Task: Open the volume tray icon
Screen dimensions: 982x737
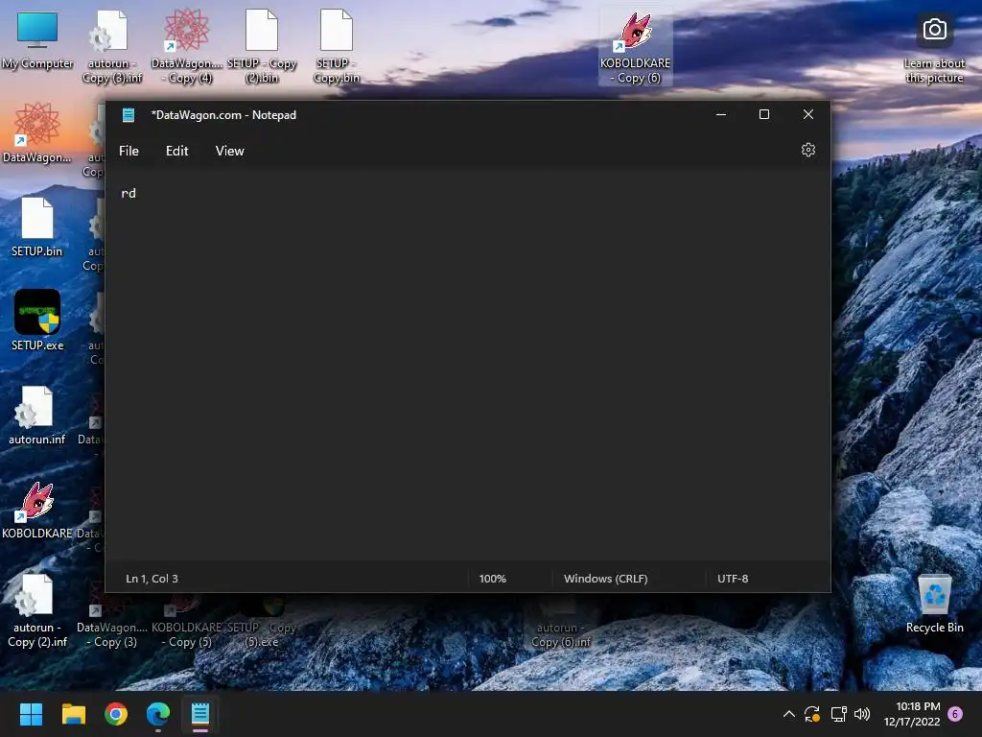Action: click(862, 714)
